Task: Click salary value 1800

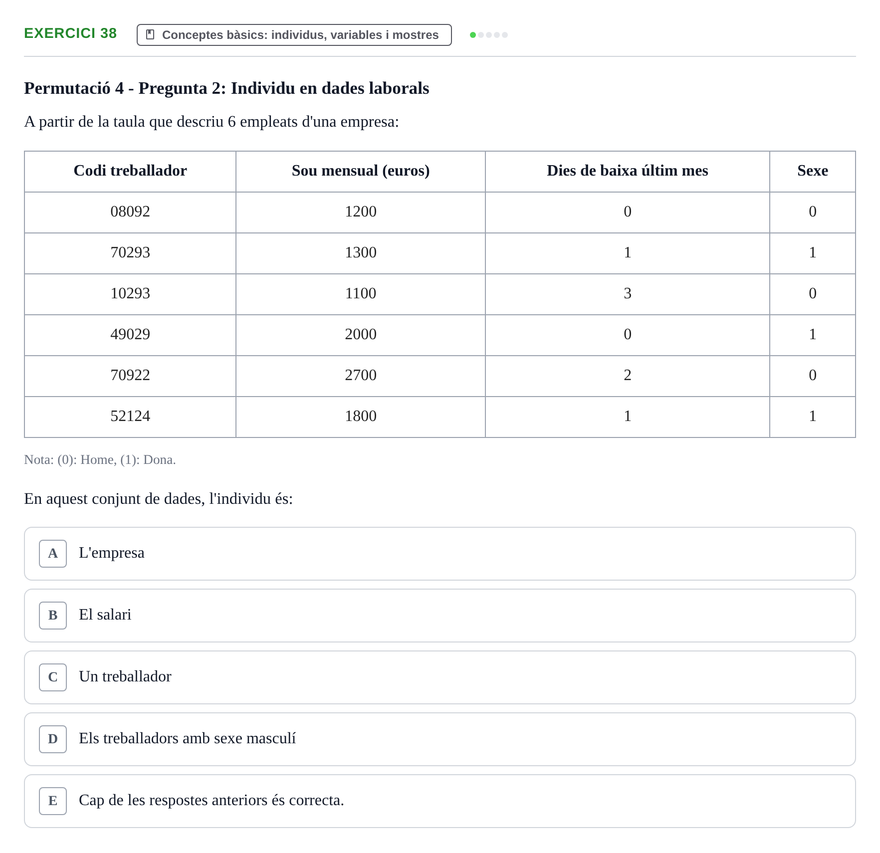Action: (361, 417)
